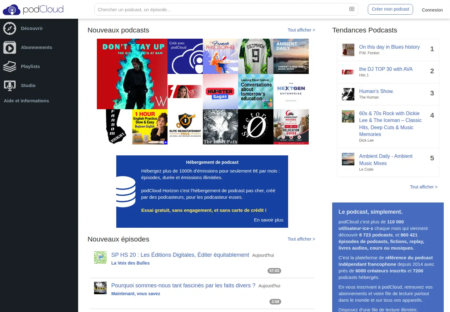
Task: Show all Tendances Podcasts via Tout afficher
Action: [x=424, y=187]
